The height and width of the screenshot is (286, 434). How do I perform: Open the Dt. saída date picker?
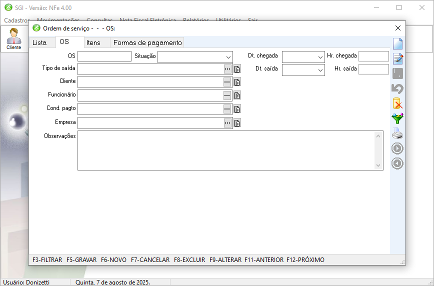tap(320, 70)
